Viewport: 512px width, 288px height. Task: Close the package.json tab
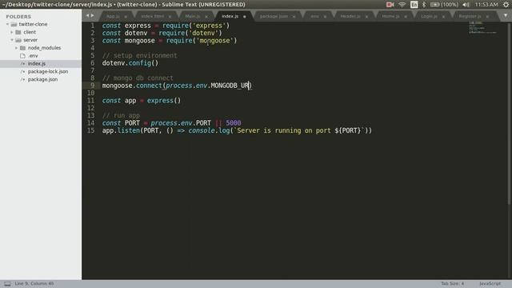(x=294, y=16)
